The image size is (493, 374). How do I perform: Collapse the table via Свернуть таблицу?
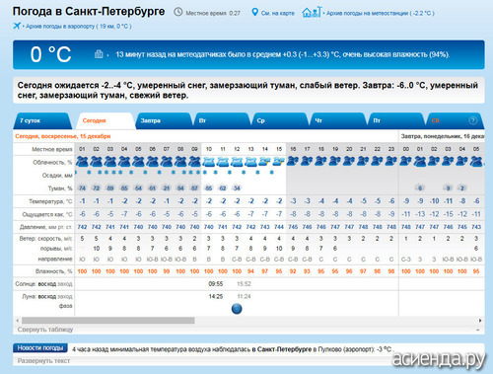pyautogui.click(x=45, y=330)
